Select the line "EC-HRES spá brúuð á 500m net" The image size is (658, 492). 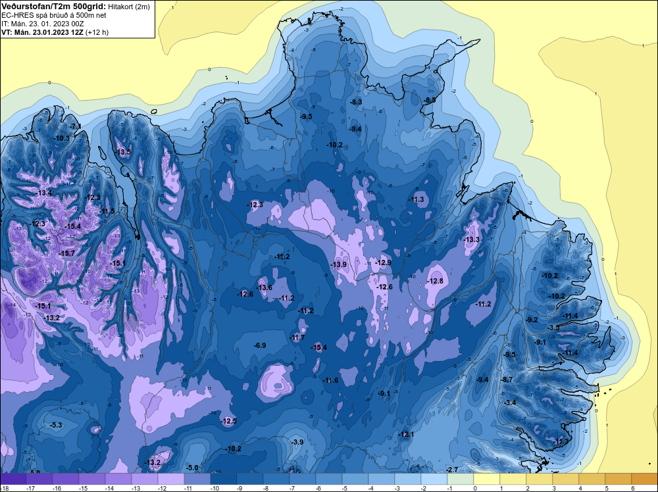(x=53, y=15)
